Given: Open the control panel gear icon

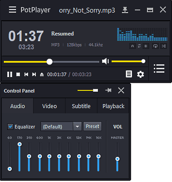Looking at the screenshot, I should pyautogui.click(x=140, y=74).
